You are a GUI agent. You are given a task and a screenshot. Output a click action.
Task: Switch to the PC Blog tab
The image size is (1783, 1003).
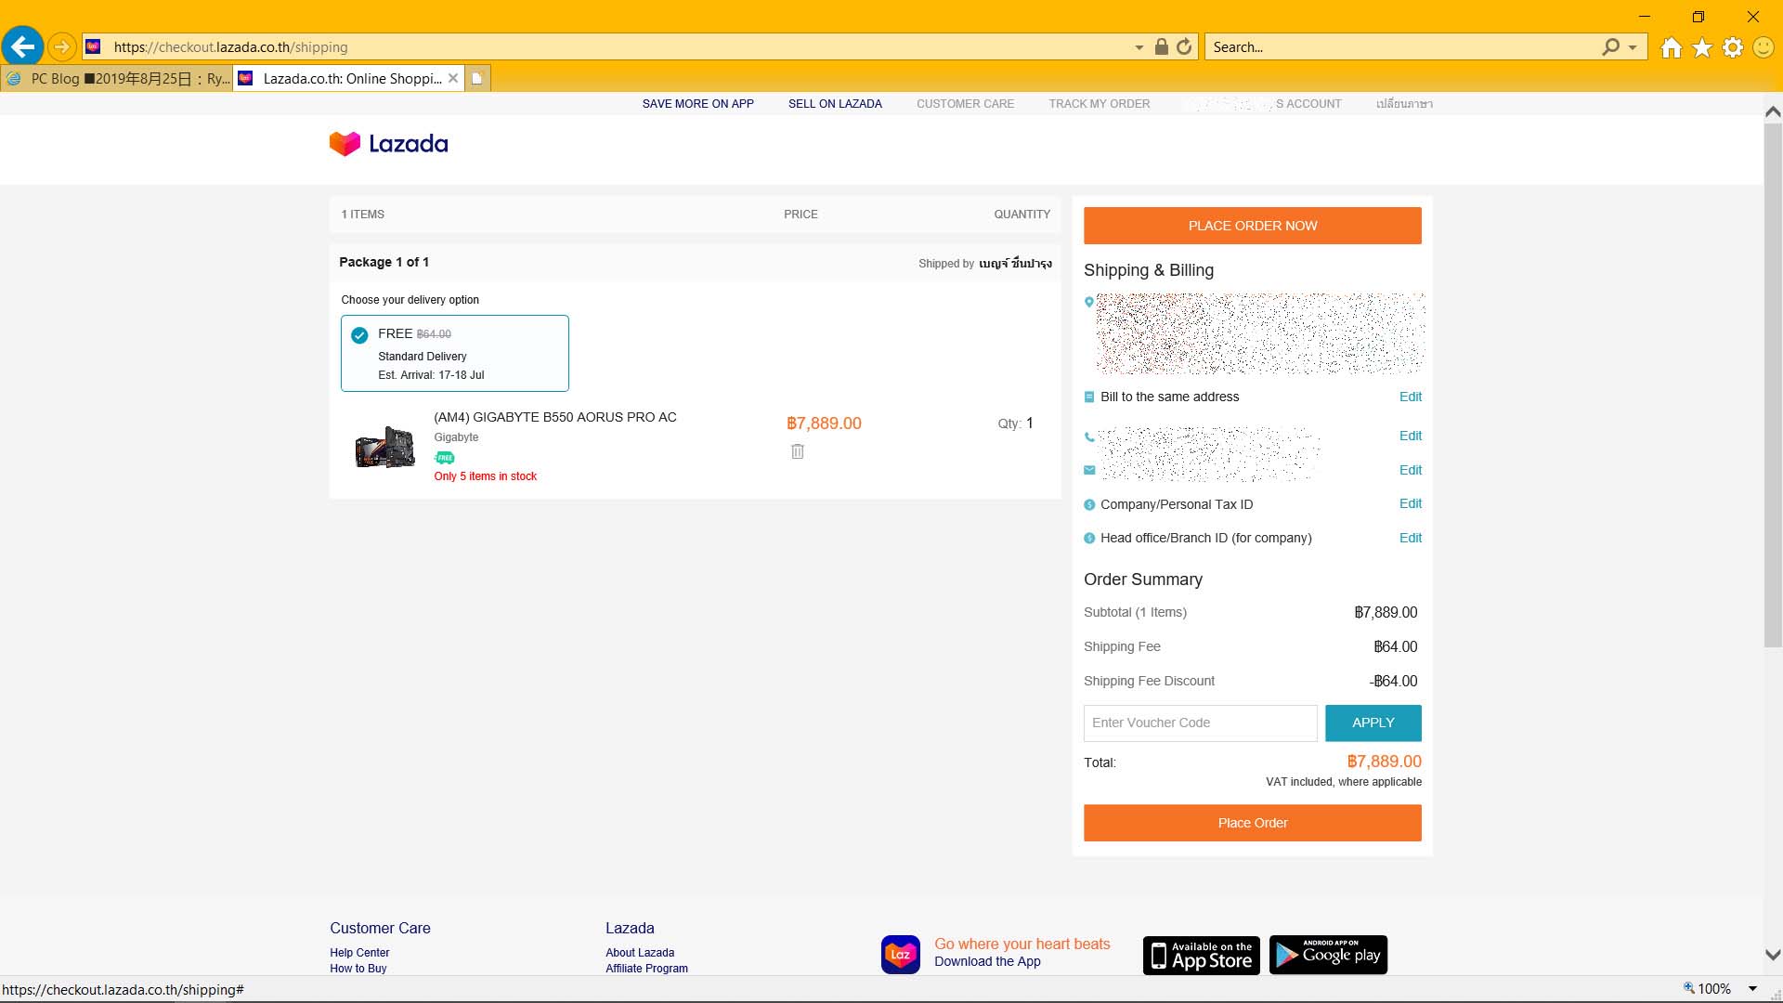pyautogui.click(x=117, y=79)
